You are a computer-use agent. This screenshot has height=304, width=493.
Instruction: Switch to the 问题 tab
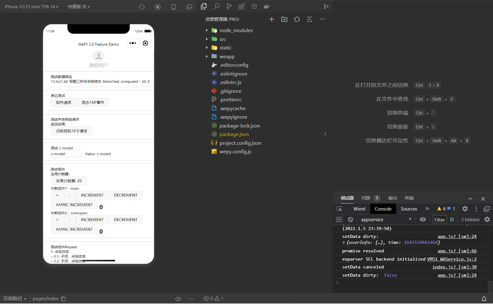click(x=366, y=198)
